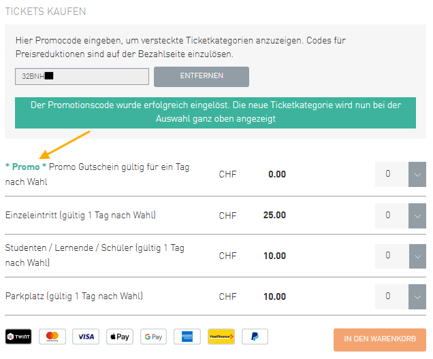Screen dimensions: 433x359
Task: Click the green promo success message banner
Action: point(215,112)
